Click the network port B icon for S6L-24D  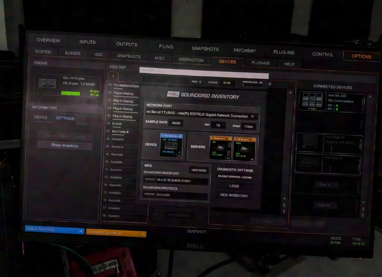(330, 109)
